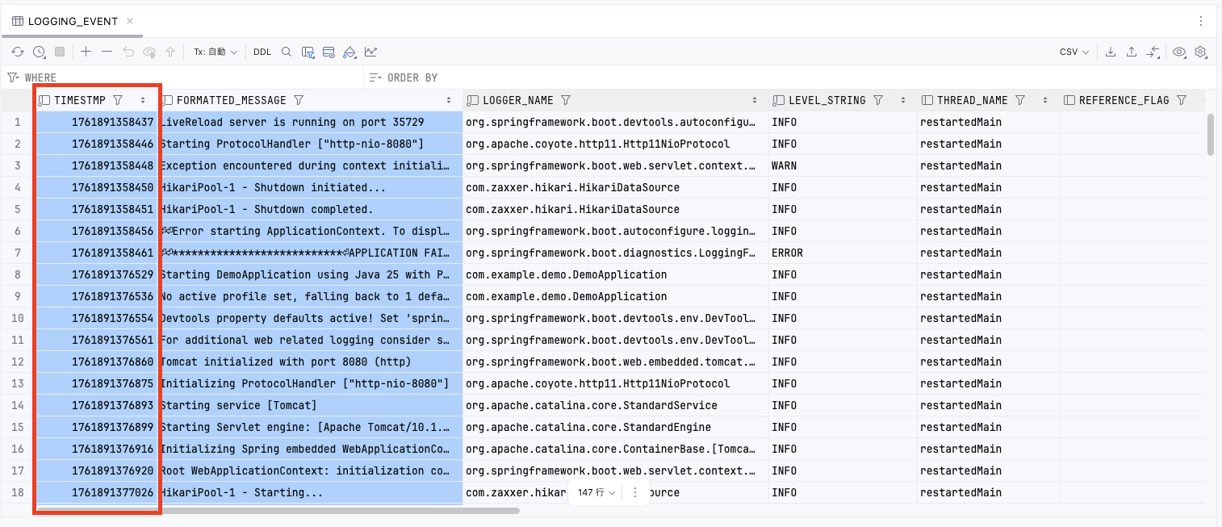Toggle the LEVEL_STRING column filter
Viewport: 1222px width, 527px height.
pos(878,99)
